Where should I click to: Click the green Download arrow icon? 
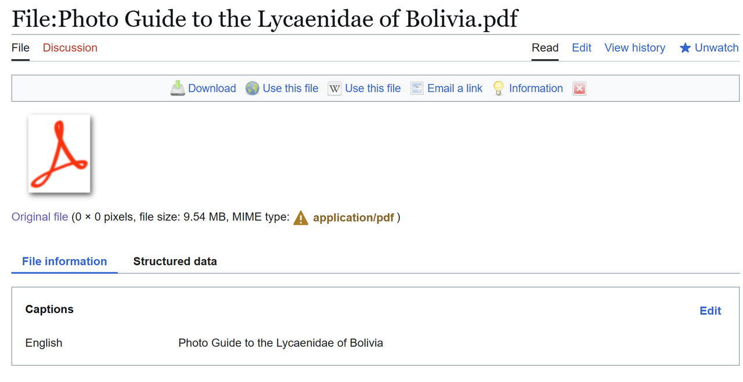[x=178, y=88]
